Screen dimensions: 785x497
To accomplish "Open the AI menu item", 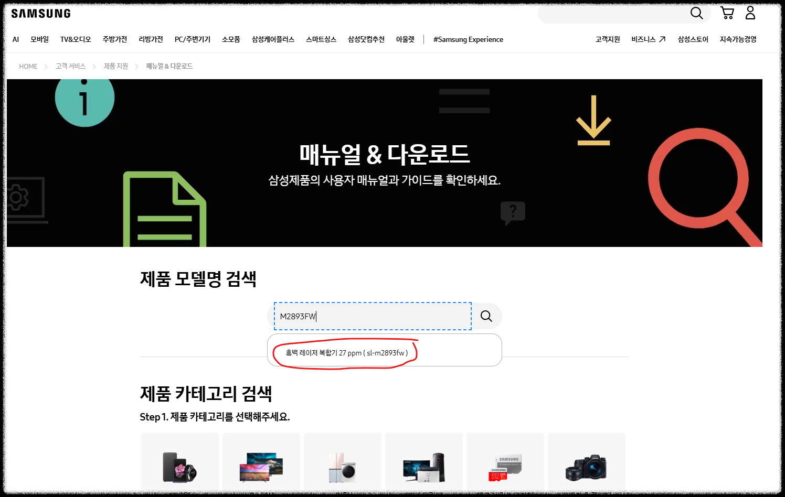I will click(15, 39).
